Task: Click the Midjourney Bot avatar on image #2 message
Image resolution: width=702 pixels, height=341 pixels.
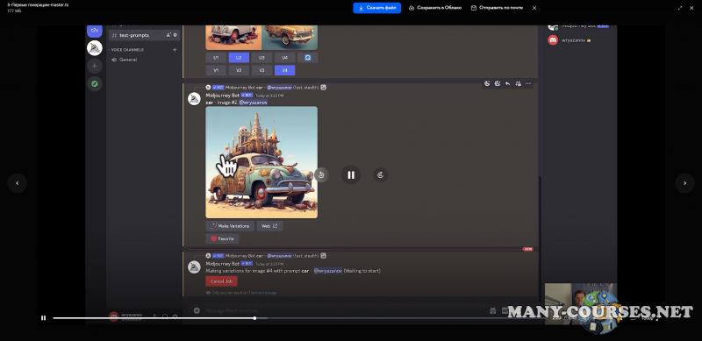Action: point(194,99)
